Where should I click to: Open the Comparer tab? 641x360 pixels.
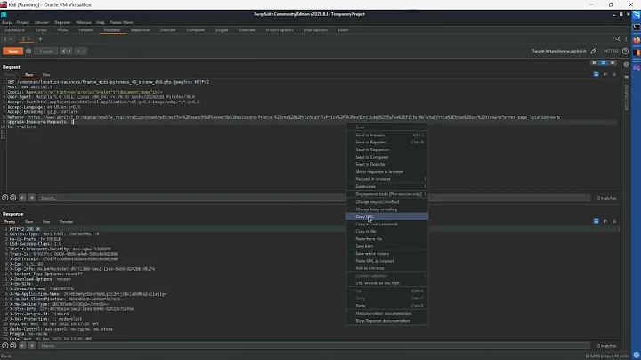[196, 30]
